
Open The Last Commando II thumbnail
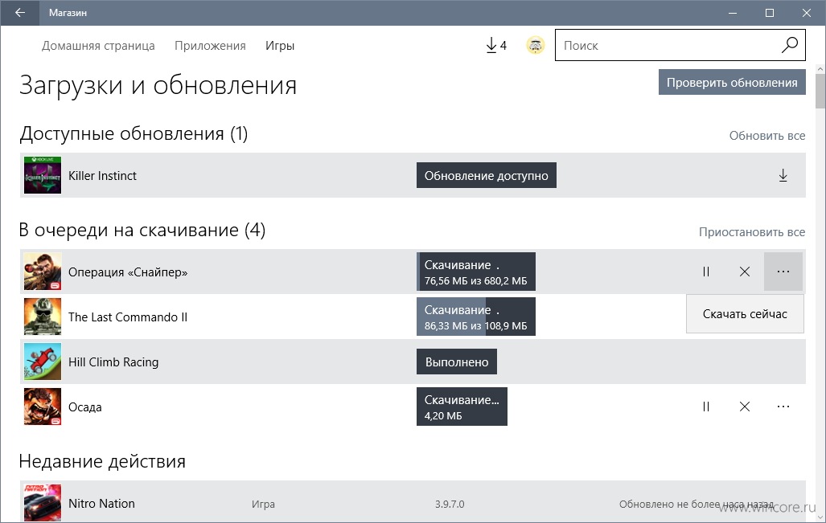point(43,317)
